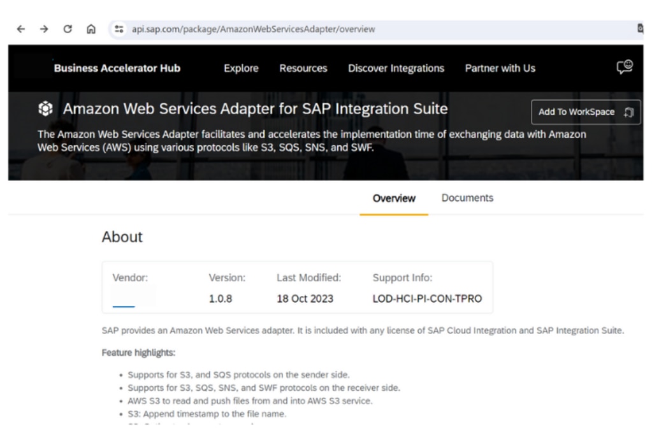
Task: Click the package cube icon beside title
Action: click(x=46, y=110)
